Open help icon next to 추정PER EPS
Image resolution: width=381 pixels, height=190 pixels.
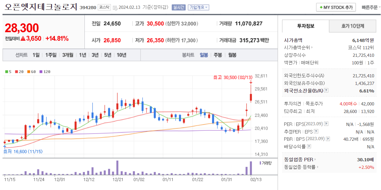(316, 131)
